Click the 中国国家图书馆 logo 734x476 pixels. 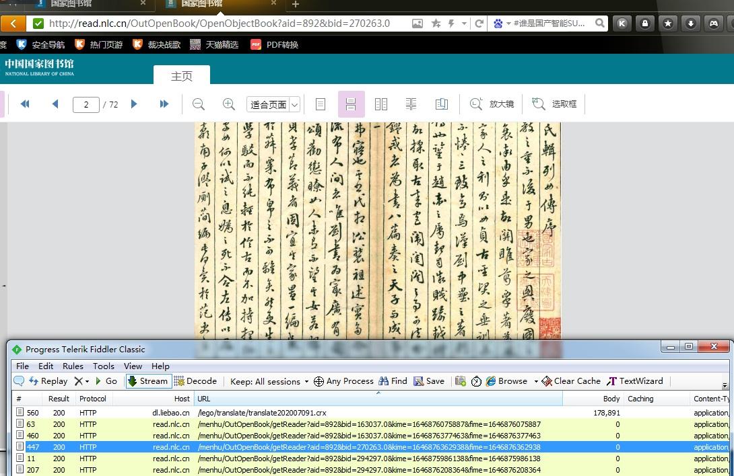point(39,67)
